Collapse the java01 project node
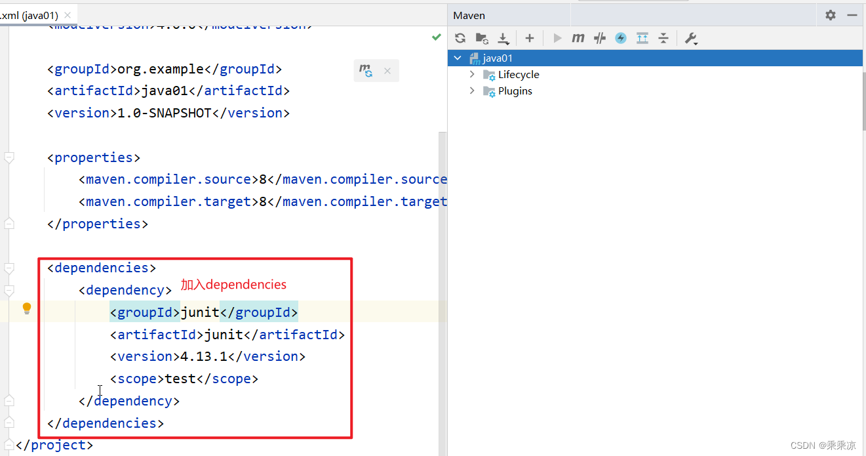 458,58
